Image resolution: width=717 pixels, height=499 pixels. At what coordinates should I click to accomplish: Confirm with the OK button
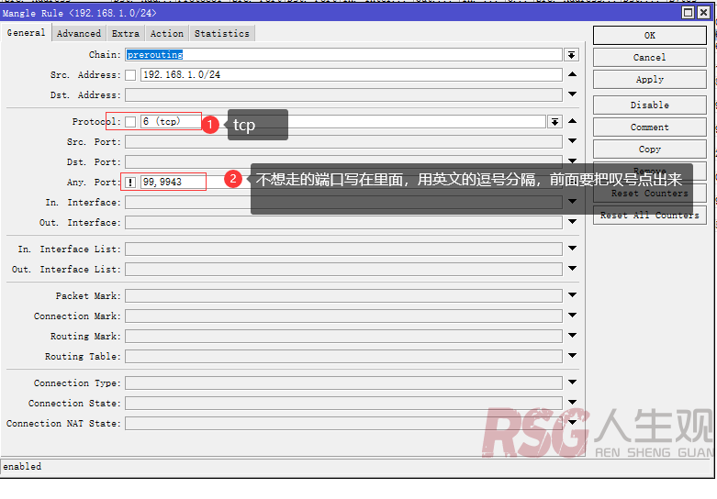pyautogui.click(x=649, y=35)
